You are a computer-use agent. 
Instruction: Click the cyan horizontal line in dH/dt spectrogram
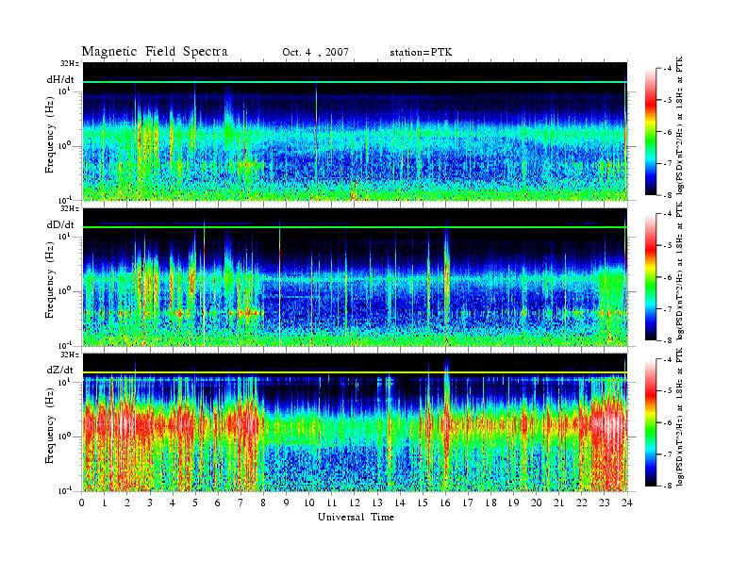(355, 82)
